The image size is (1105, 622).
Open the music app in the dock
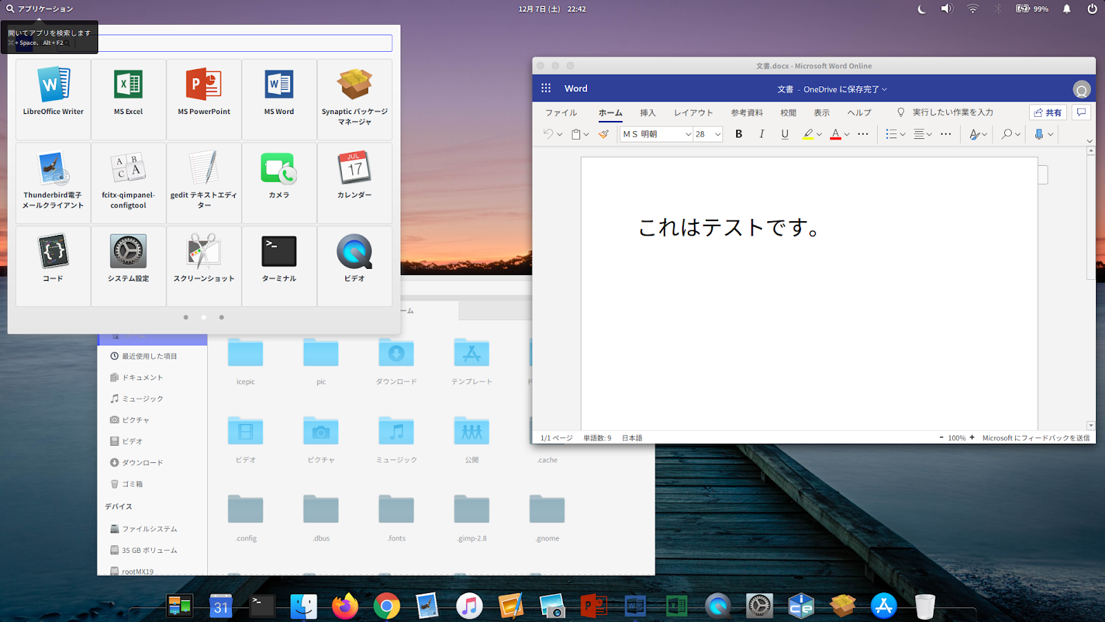coord(470,606)
